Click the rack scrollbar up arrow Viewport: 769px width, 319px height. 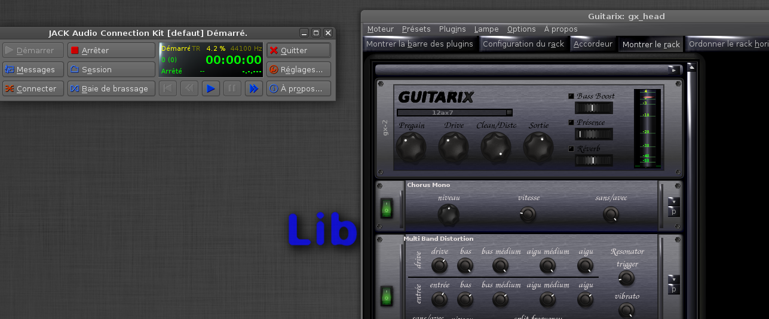click(x=691, y=67)
